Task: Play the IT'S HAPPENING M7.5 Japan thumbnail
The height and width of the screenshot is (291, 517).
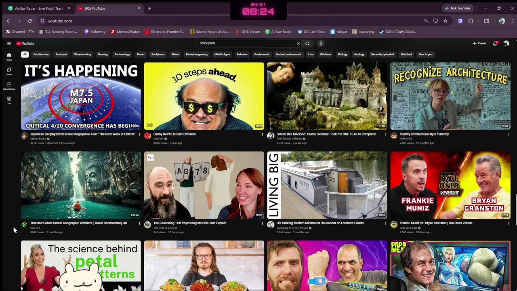Action: coord(81,96)
